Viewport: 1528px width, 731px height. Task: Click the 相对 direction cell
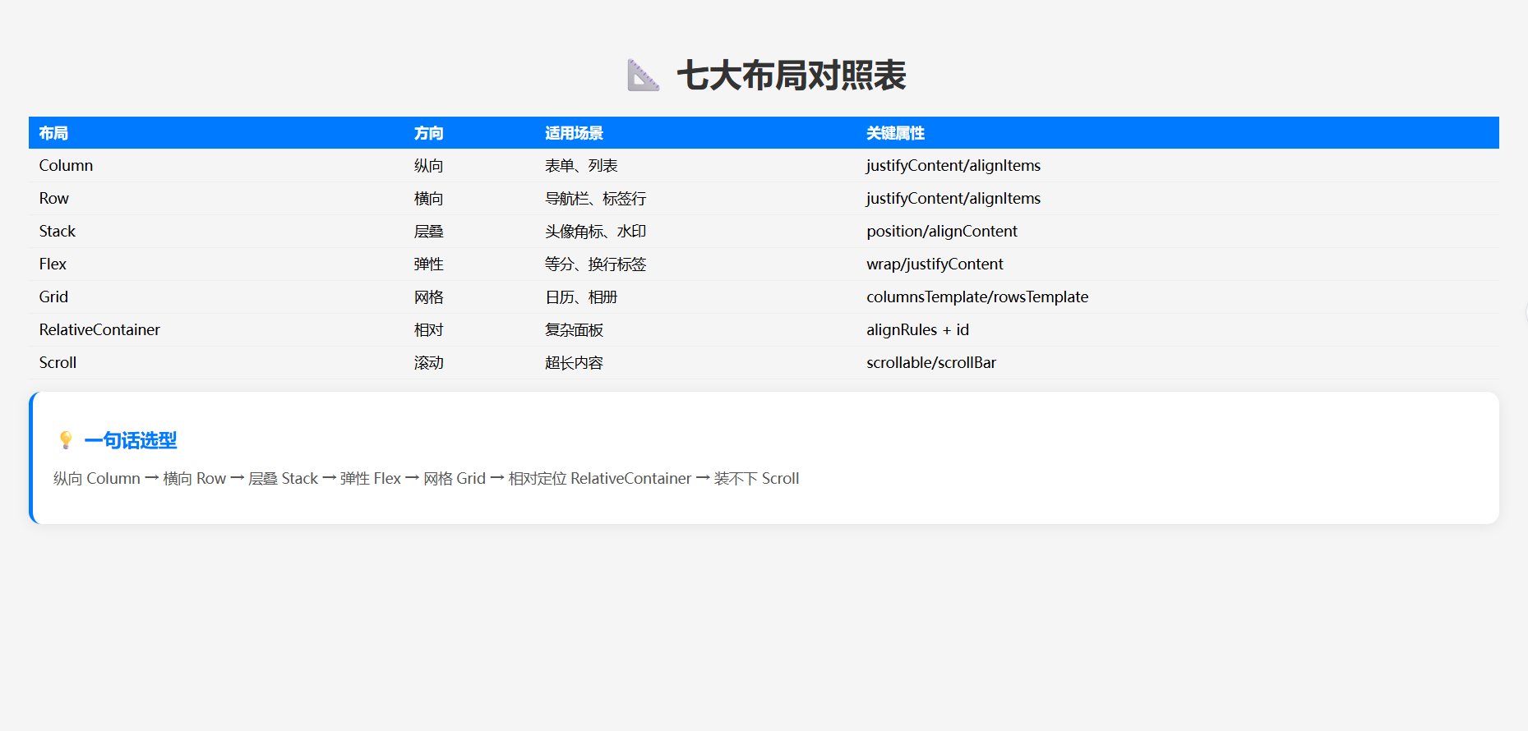point(428,329)
